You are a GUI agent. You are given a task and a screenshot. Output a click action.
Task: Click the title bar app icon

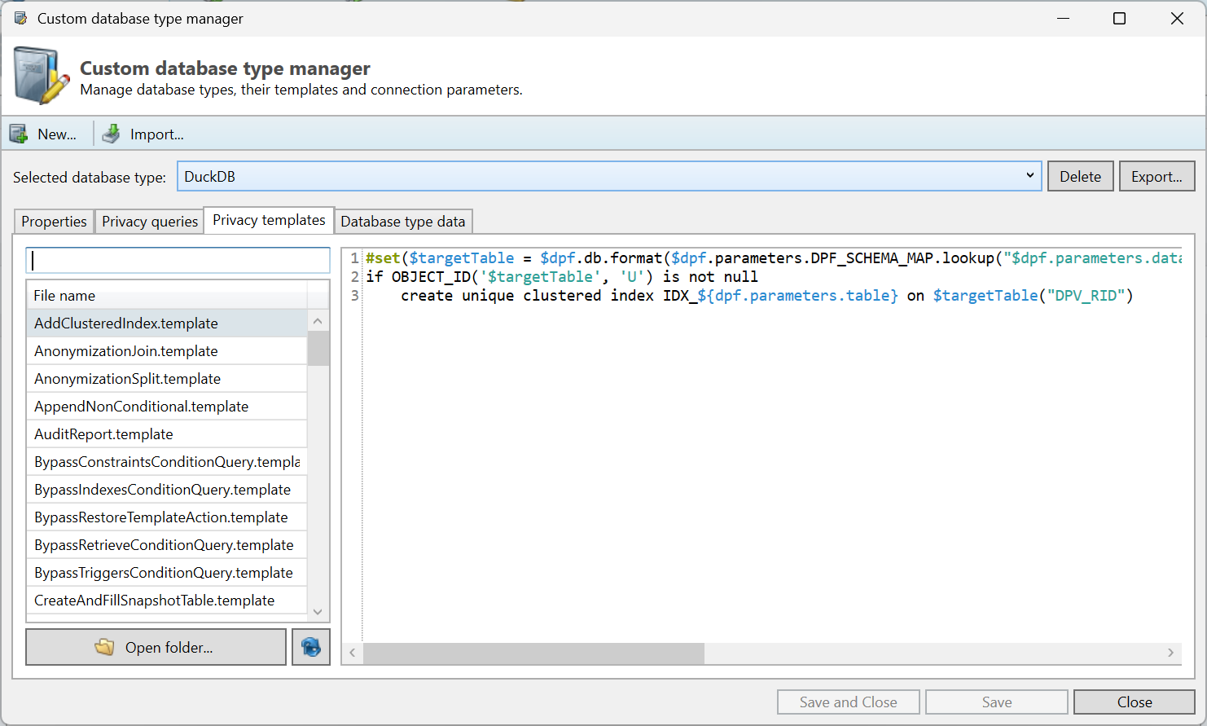[20, 18]
